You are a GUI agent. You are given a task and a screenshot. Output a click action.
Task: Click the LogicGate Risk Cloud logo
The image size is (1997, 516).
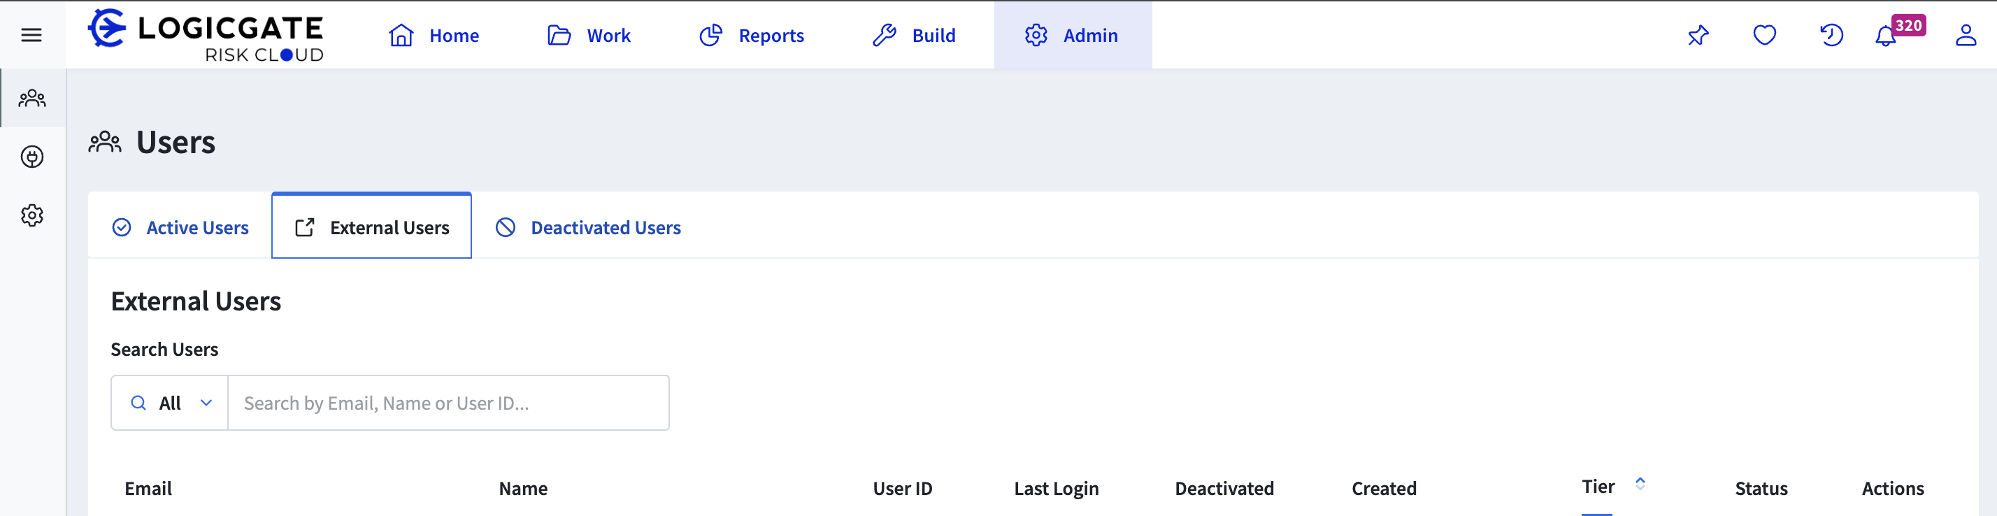click(206, 35)
